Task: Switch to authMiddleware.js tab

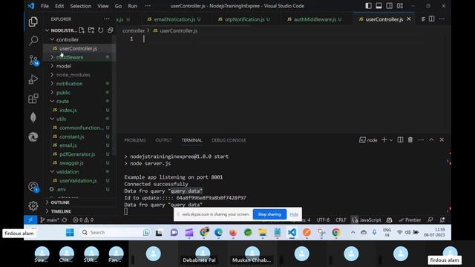Action: 315,19
